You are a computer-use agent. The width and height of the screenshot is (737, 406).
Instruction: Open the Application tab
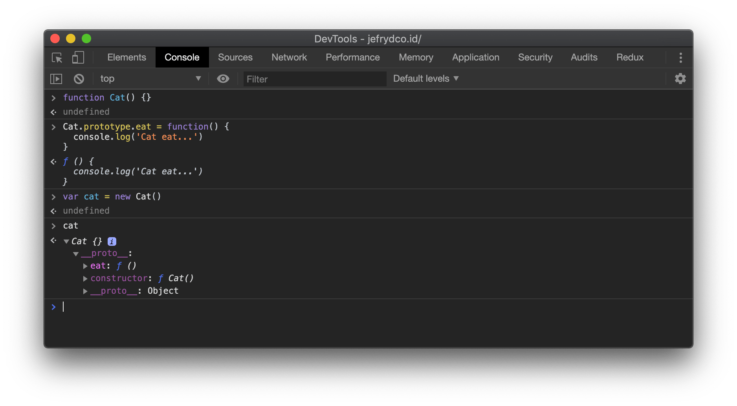click(476, 57)
